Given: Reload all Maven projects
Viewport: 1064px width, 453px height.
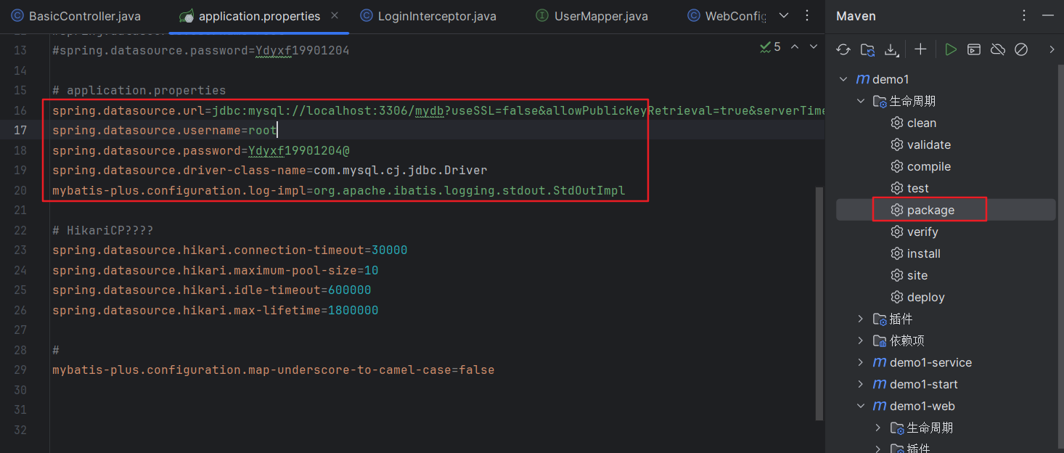Looking at the screenshot, I should (843, 49).
